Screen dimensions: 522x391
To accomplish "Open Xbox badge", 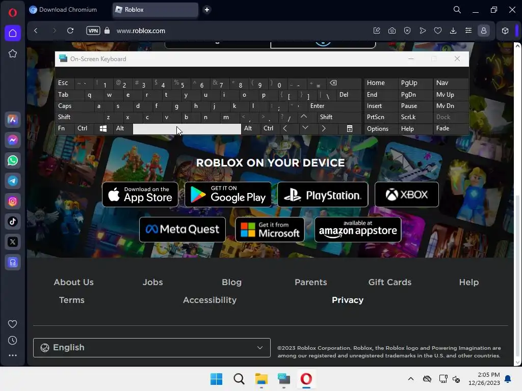I will point(406,194).
